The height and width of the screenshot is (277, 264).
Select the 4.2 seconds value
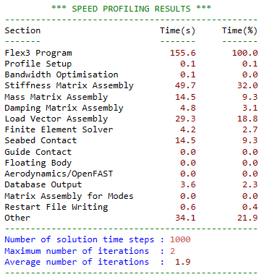coord(188,129)
